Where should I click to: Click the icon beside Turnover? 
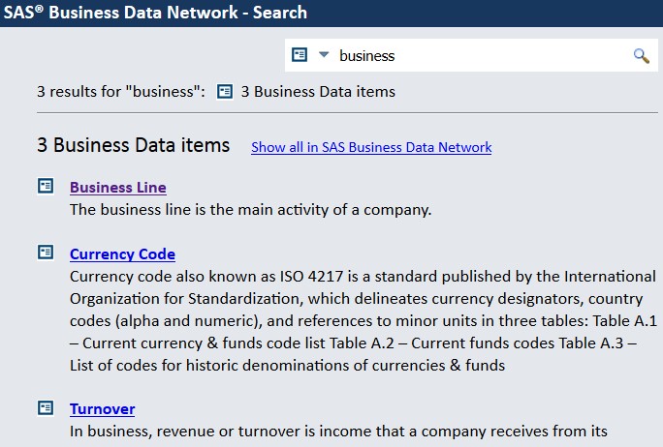tap(46, 407)
